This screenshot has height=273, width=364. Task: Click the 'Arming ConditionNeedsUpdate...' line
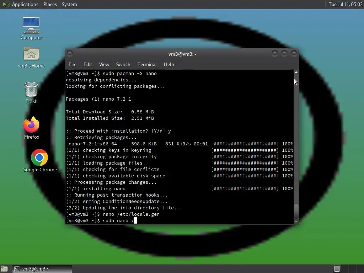click(117, 202)
